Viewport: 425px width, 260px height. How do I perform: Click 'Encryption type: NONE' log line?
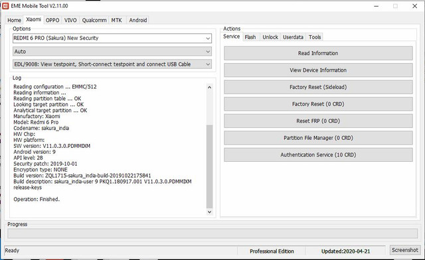click(x=41, y=170)
